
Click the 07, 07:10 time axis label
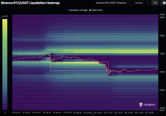coord(67,113)
